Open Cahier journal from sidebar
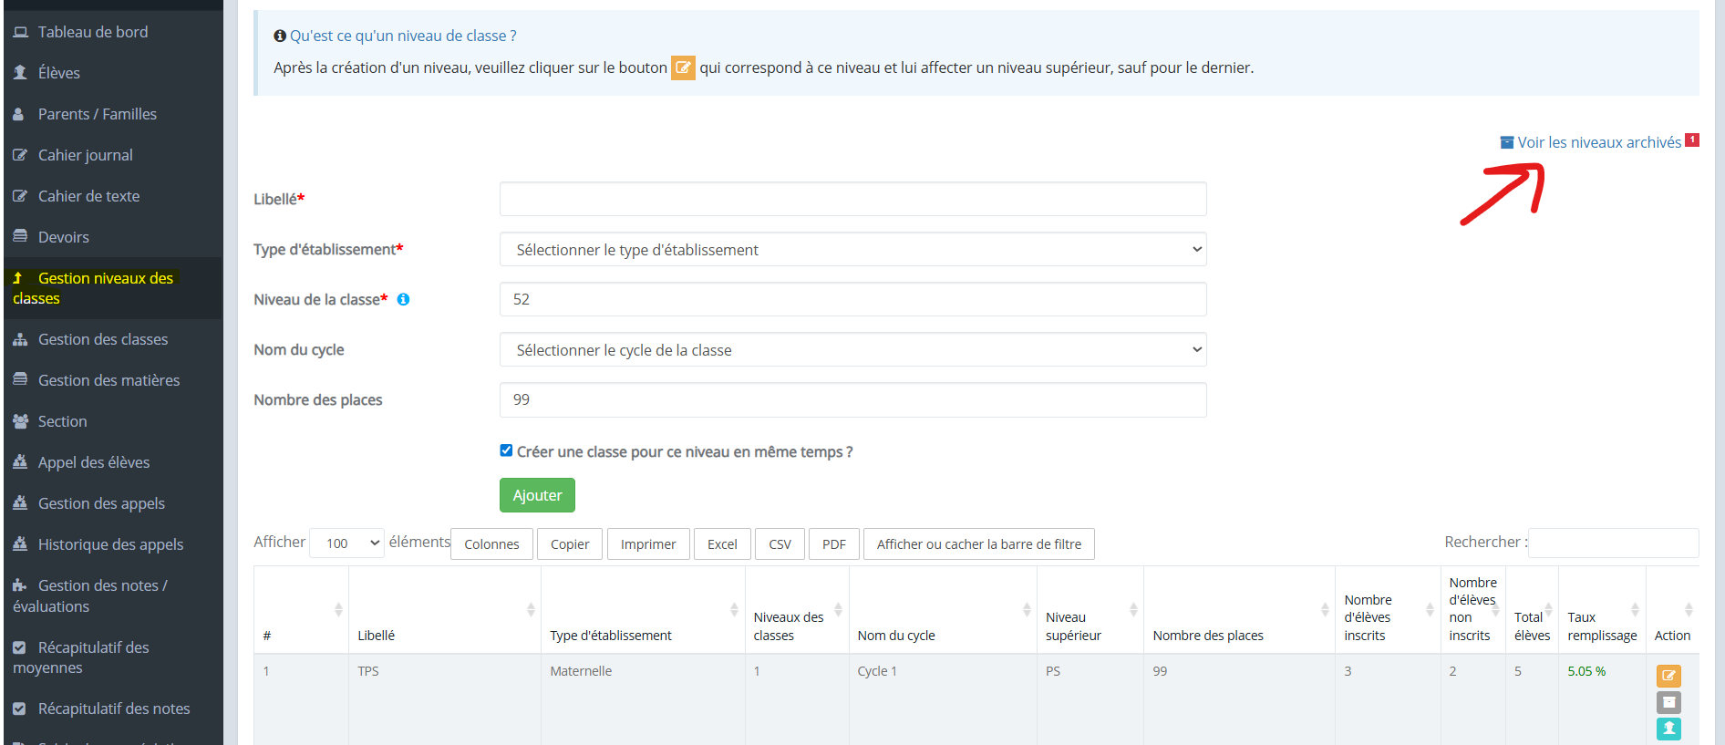Screen dimensions: 1725x745 pyautogui.click(x=85, y=155)
